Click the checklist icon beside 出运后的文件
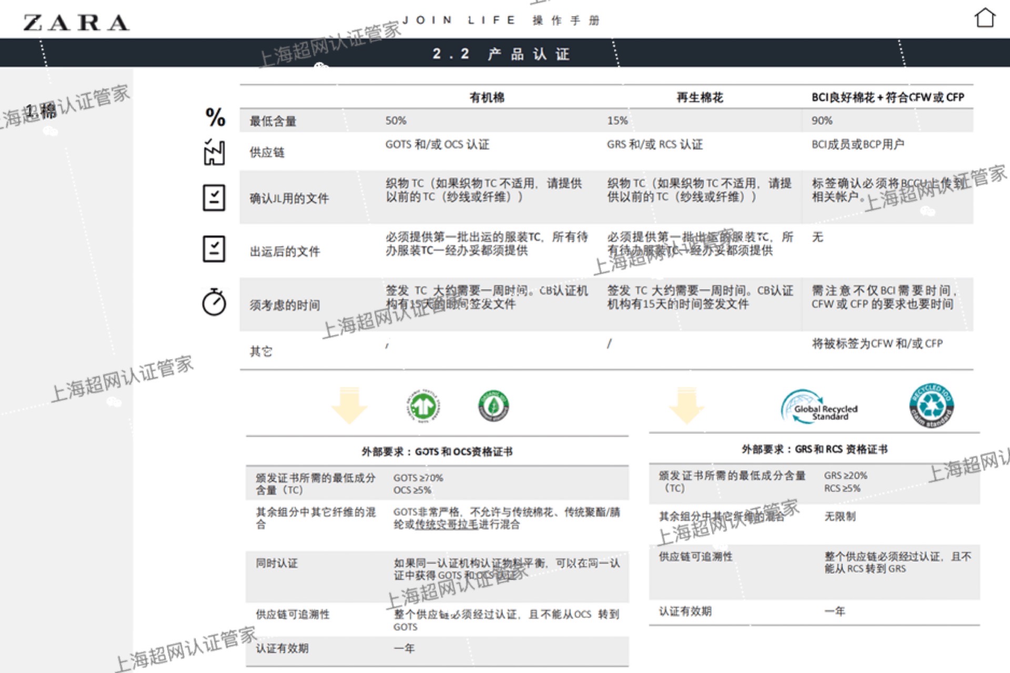 pyautogui.click(x=214, y=249)
